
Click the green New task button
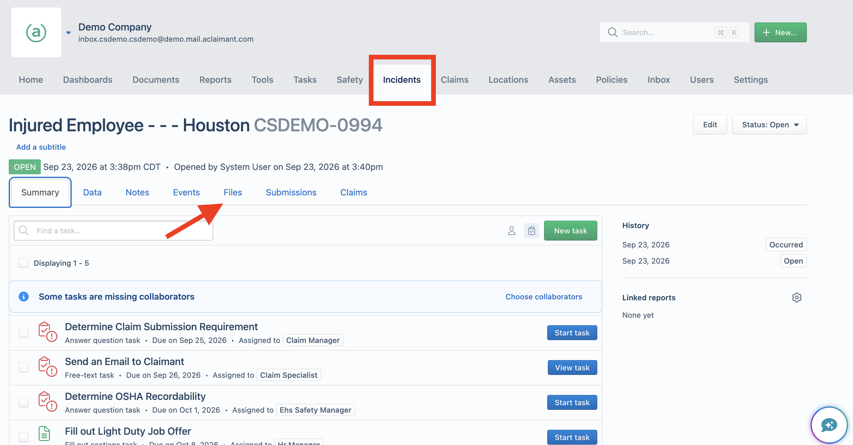point(571,231)
